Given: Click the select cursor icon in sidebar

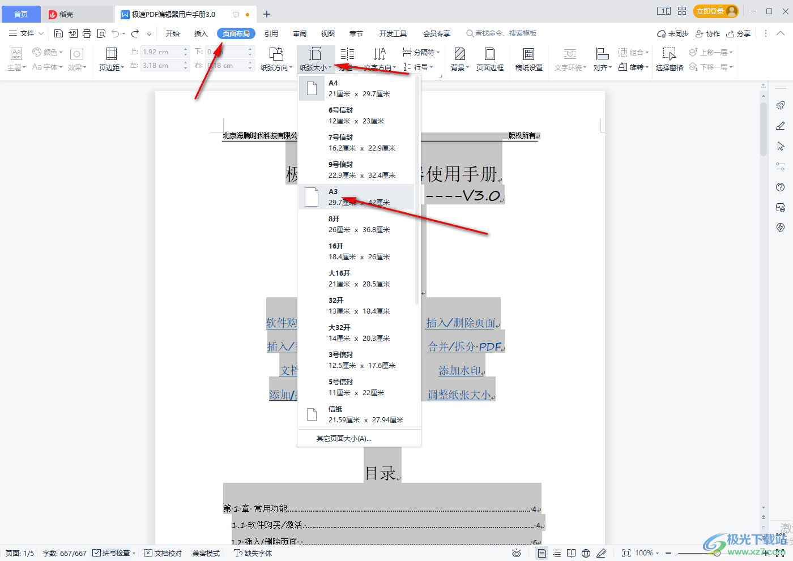Looking at the screenshot, I should (x=781, y=146).
